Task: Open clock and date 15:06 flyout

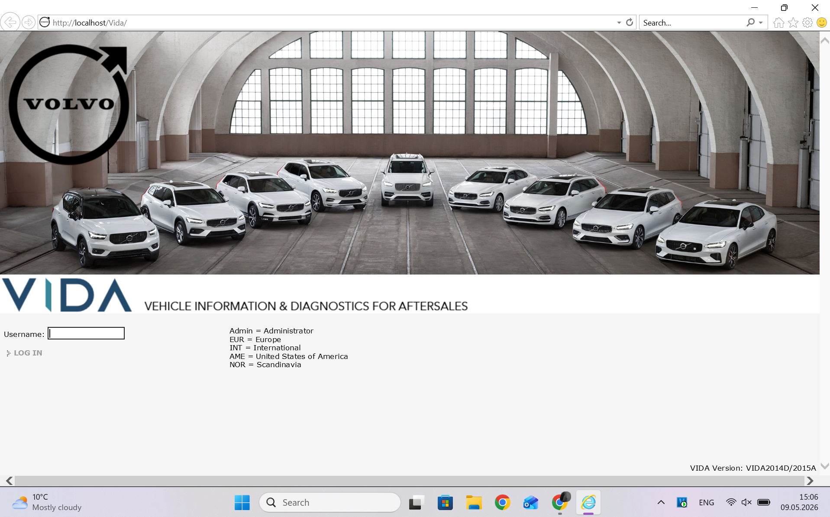Action: click(800, 502)
